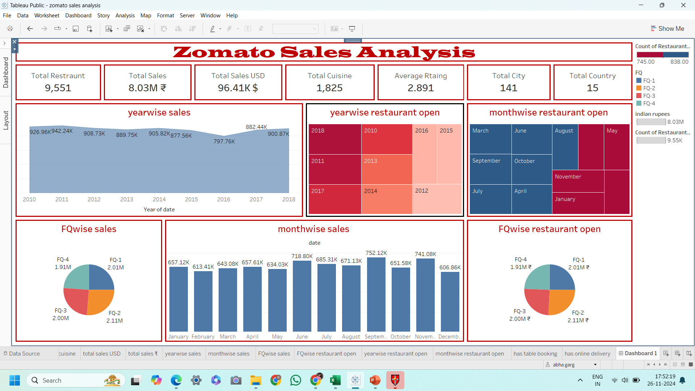The width and height of the screenshot is (695, 391).
Task: Go to the last sheet tab arrow
Action: point(666,365)
